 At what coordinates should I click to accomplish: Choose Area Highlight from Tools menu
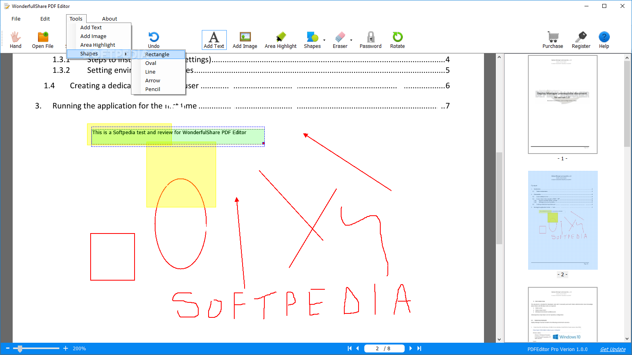99,45
